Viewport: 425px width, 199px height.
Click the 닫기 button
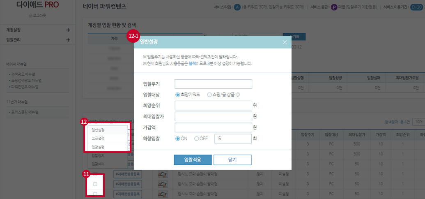pos(232,160)
